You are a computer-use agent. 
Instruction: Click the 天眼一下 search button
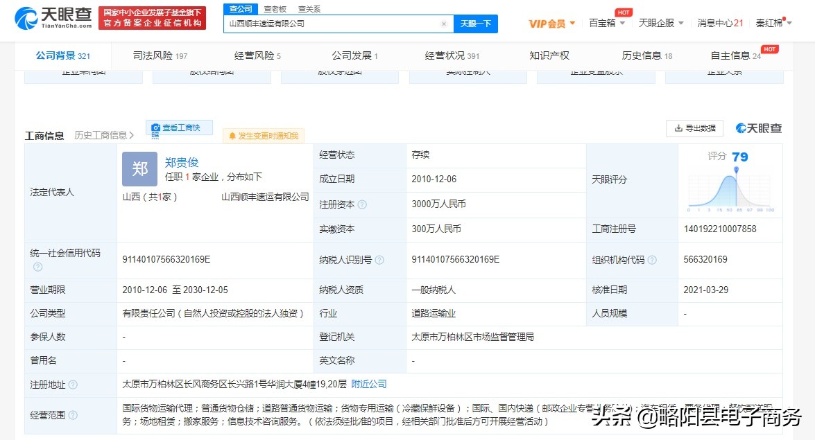(475, 23)
